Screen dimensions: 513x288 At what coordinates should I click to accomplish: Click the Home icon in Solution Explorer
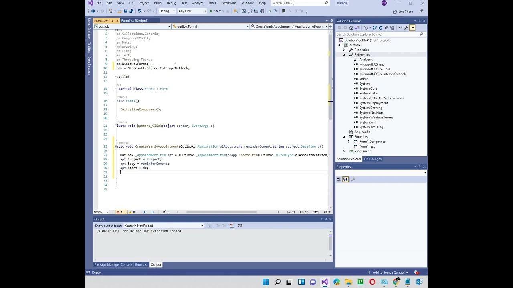coord(351,28)
